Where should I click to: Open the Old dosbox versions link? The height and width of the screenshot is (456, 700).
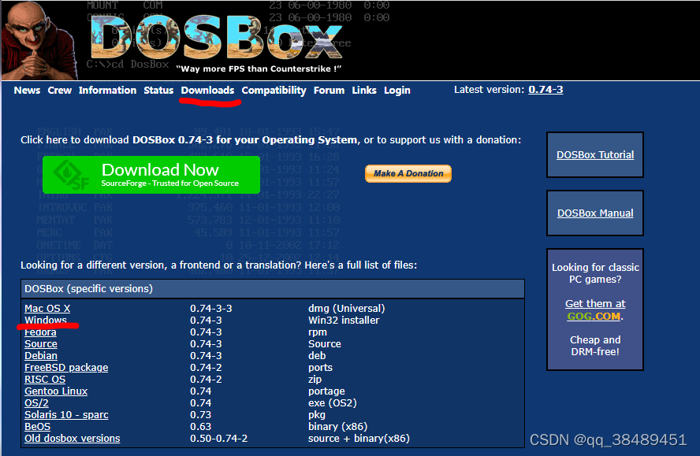point(73,438)
